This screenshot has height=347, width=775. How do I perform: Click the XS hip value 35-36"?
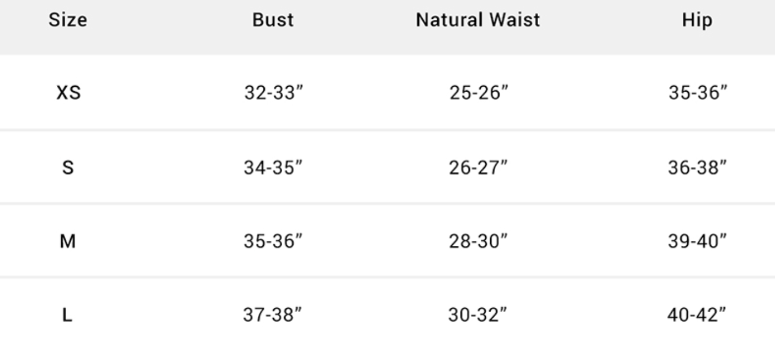click(x=698, y=93)
